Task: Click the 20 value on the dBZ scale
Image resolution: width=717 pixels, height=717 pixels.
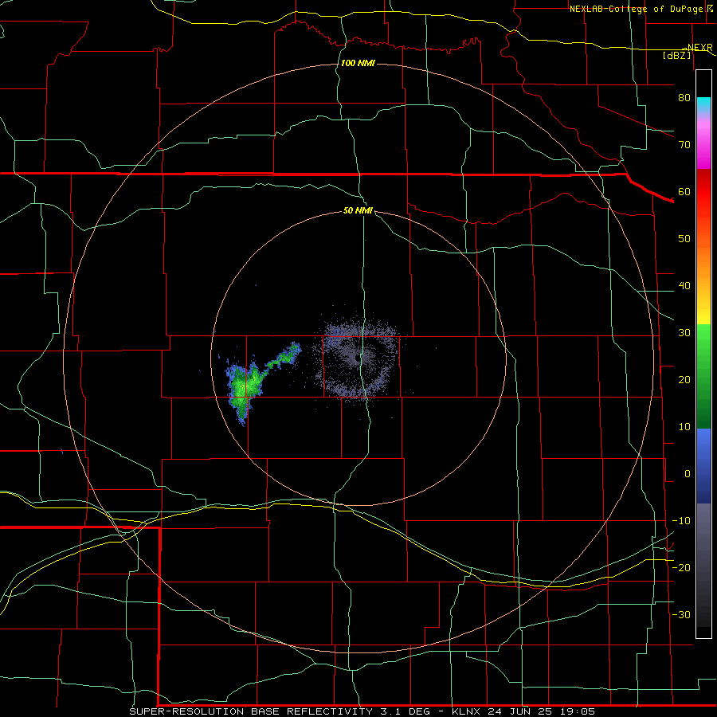Action: (x=684, y=380)
